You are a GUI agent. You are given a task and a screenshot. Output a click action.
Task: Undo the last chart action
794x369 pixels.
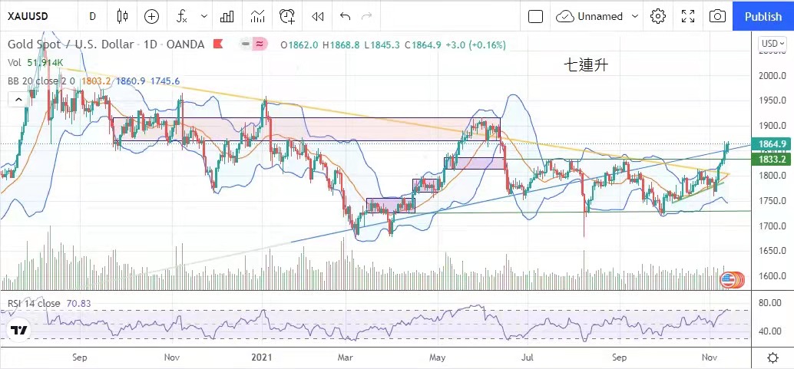click(x=345, y=16)
